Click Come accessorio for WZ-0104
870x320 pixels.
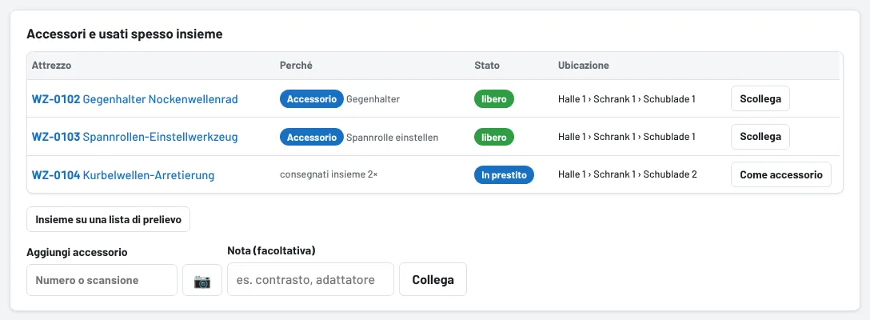pos(780,174)
